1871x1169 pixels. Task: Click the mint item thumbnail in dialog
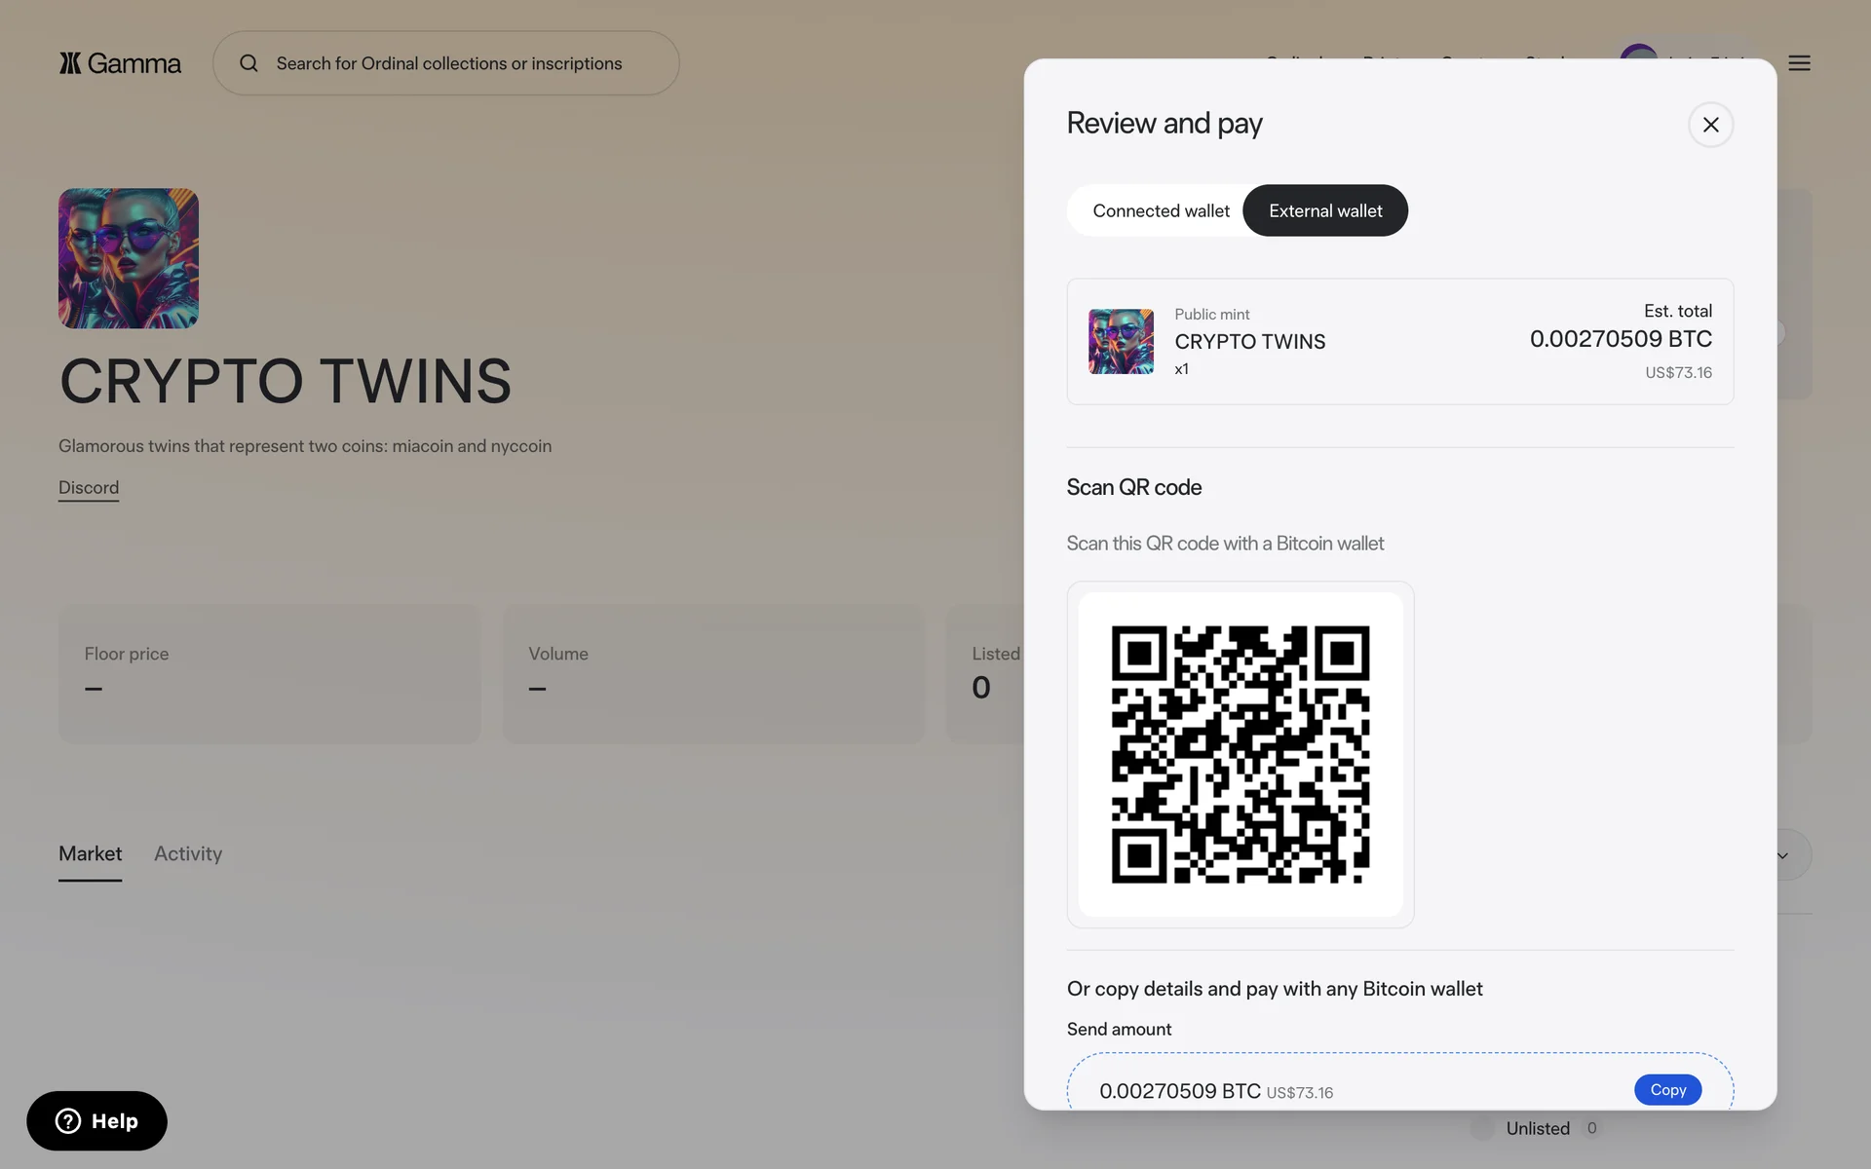(x=1121, y=342)
